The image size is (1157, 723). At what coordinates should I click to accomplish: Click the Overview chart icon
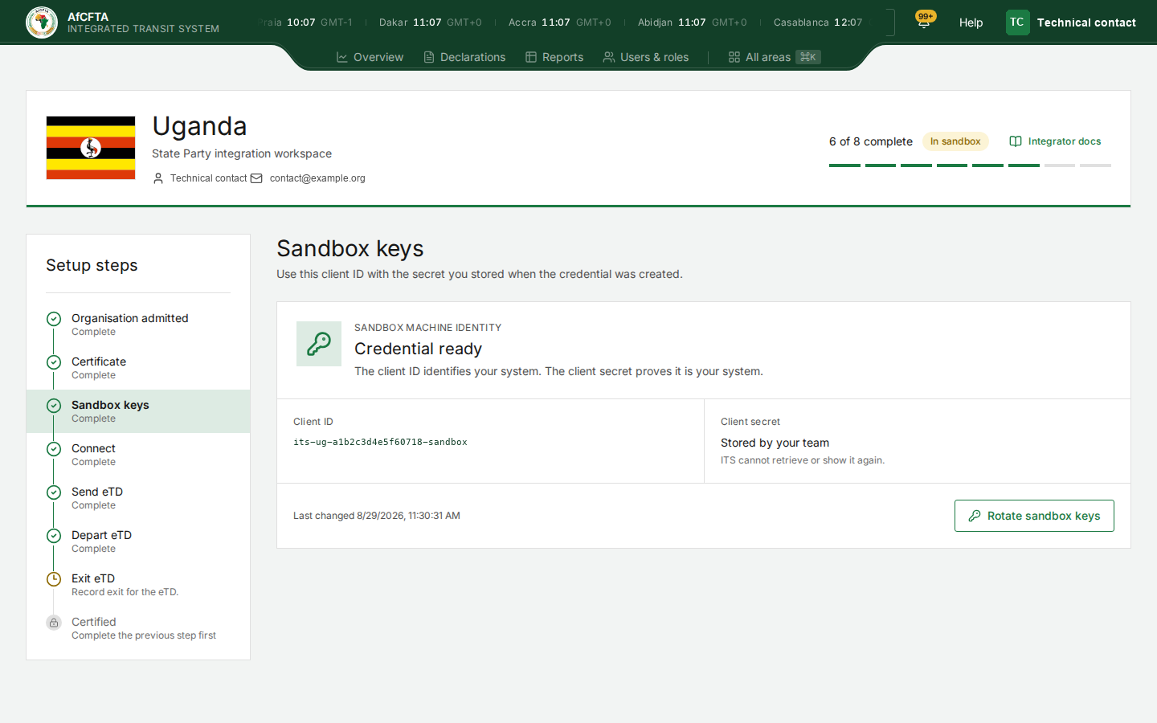point(342,57)
